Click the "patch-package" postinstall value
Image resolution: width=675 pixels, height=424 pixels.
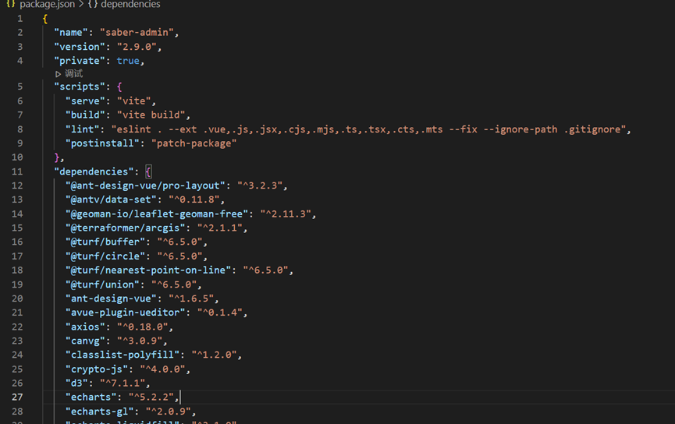pos(195,143)
